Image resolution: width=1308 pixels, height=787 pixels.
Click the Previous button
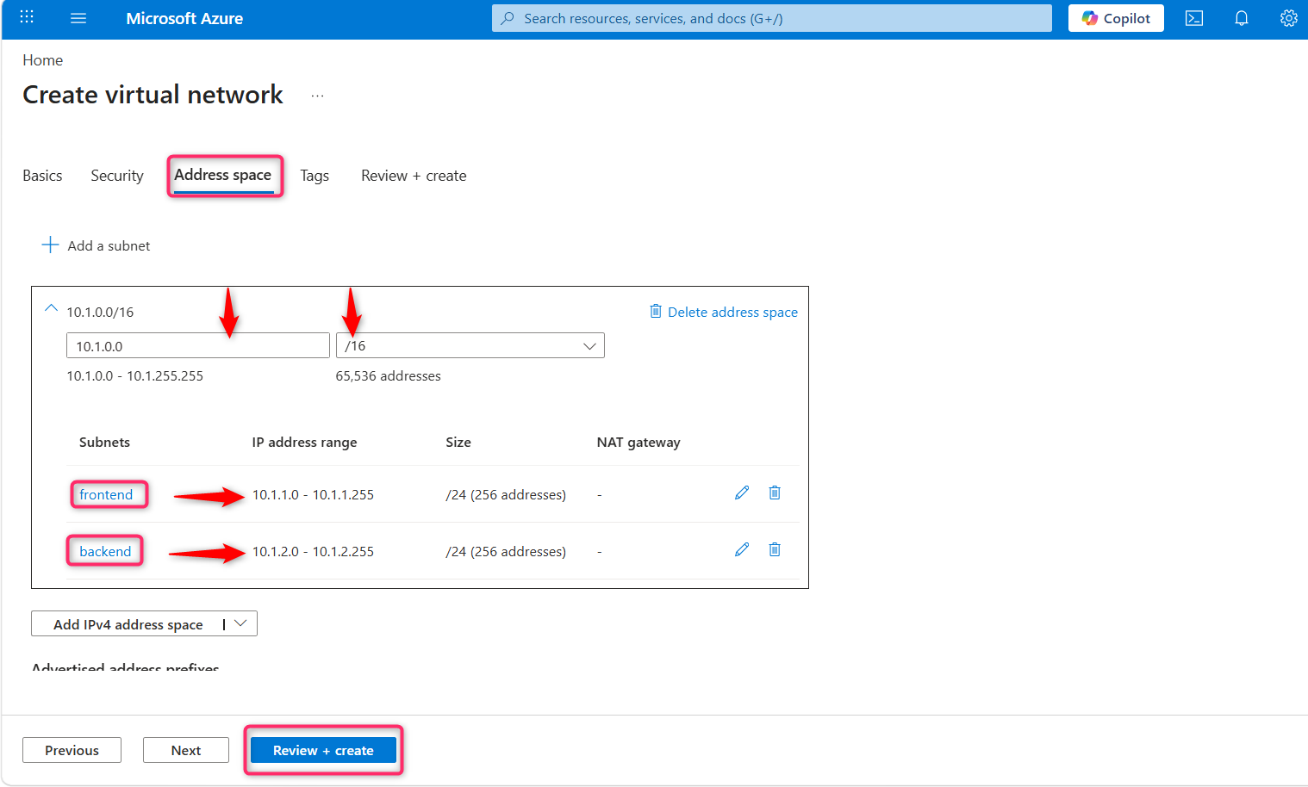pyautogui.click(x=72, y=750)
